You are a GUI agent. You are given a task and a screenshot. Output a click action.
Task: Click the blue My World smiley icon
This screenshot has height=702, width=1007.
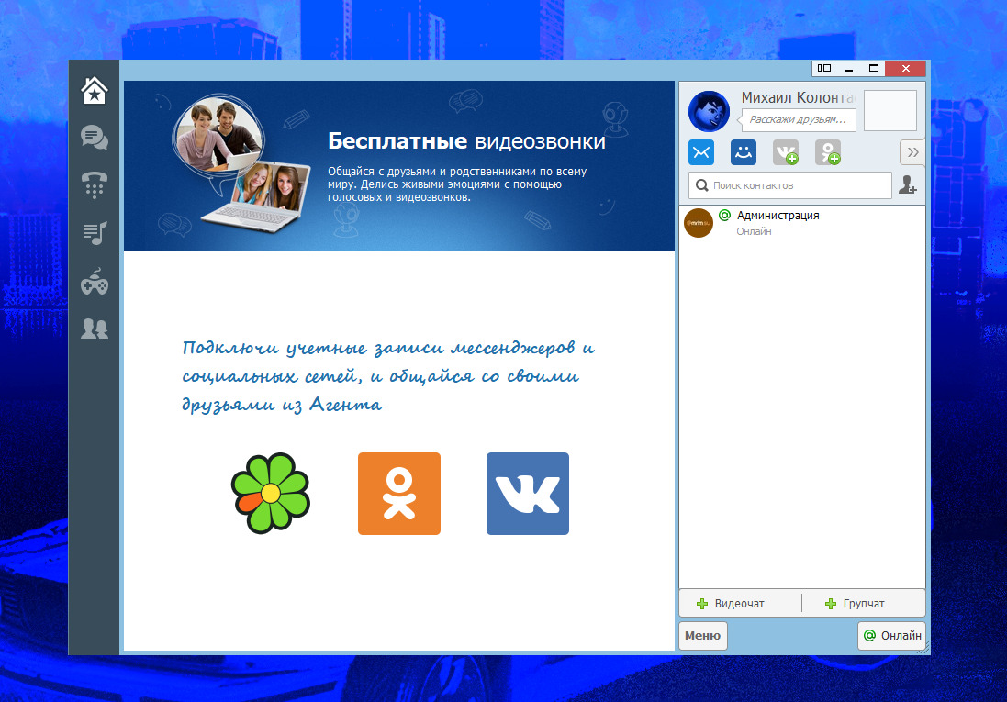743,153
